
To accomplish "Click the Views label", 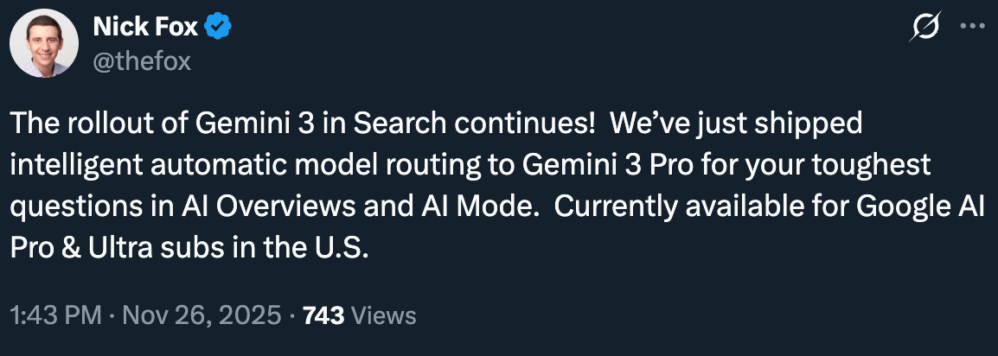I will [384, 316].
